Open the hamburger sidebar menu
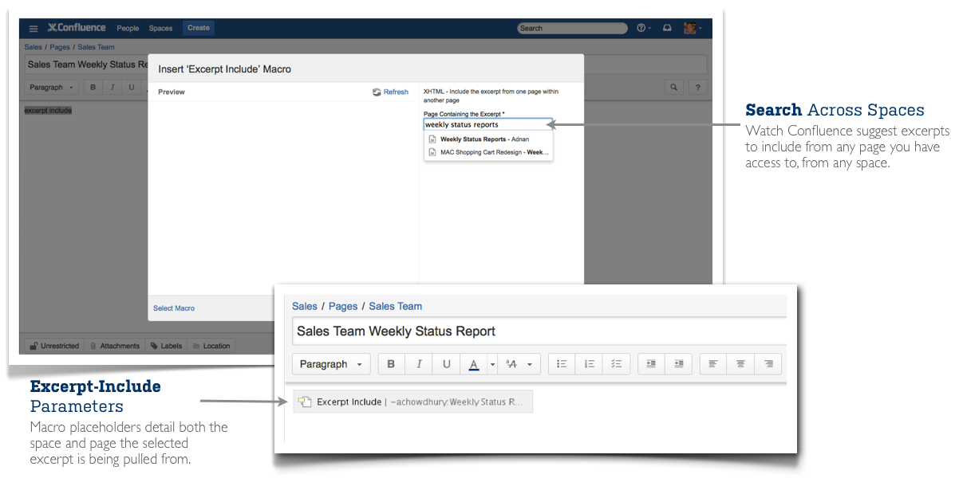This screenshot has width=959, height=486. [34, 29]
